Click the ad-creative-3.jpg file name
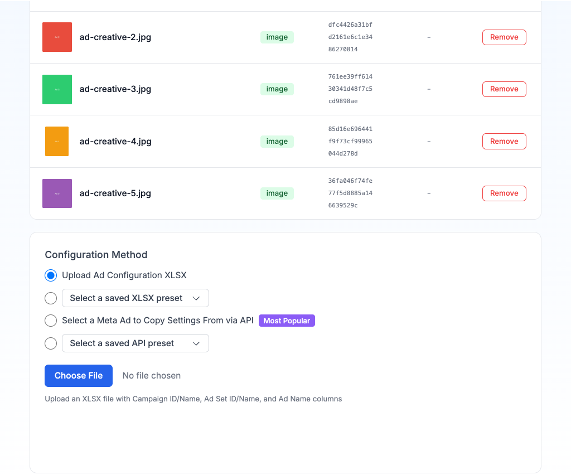The width and height of the screenshot is (571, 475). tap(115, 89)
